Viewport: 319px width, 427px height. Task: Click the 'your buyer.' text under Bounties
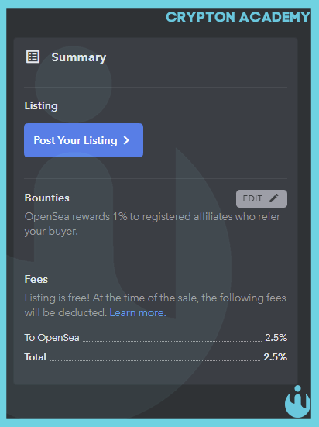tap(51, 232)
